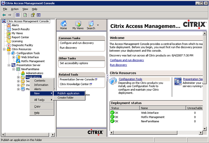Expand the Applications tree node
This screenshot has height=143, width=209.
tap(18, 77)
